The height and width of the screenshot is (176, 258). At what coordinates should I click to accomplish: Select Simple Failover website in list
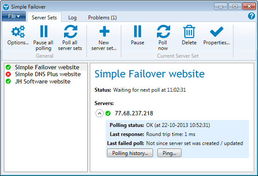(x=47, y=67)
